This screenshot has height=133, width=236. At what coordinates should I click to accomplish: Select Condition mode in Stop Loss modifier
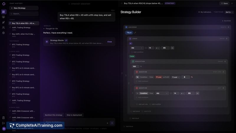click(x=144, y=77)
